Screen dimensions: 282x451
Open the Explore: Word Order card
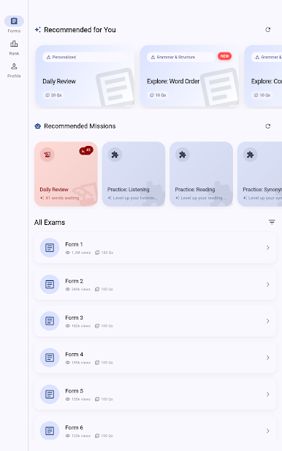click(x=189, y=76)
